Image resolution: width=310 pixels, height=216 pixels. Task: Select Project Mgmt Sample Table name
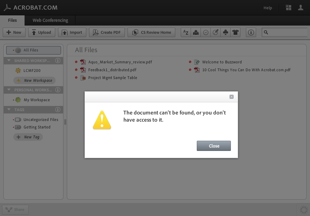tap(113, 78)
